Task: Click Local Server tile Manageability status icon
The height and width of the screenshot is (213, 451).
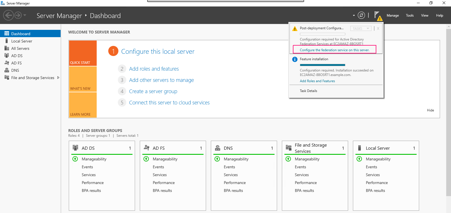Action: pos(359,159)
